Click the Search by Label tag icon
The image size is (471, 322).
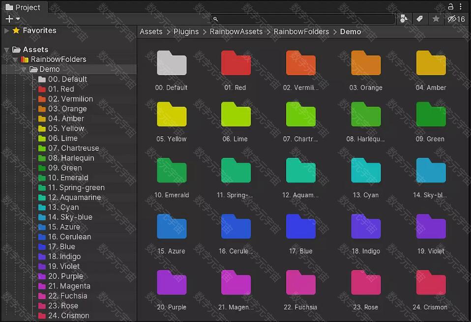pyautogui.click(x=419, y=19)
